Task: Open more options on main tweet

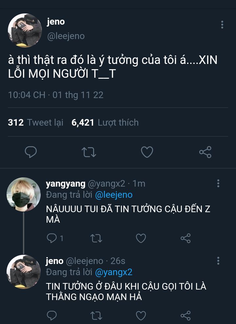Action: (x=222, y=25)
